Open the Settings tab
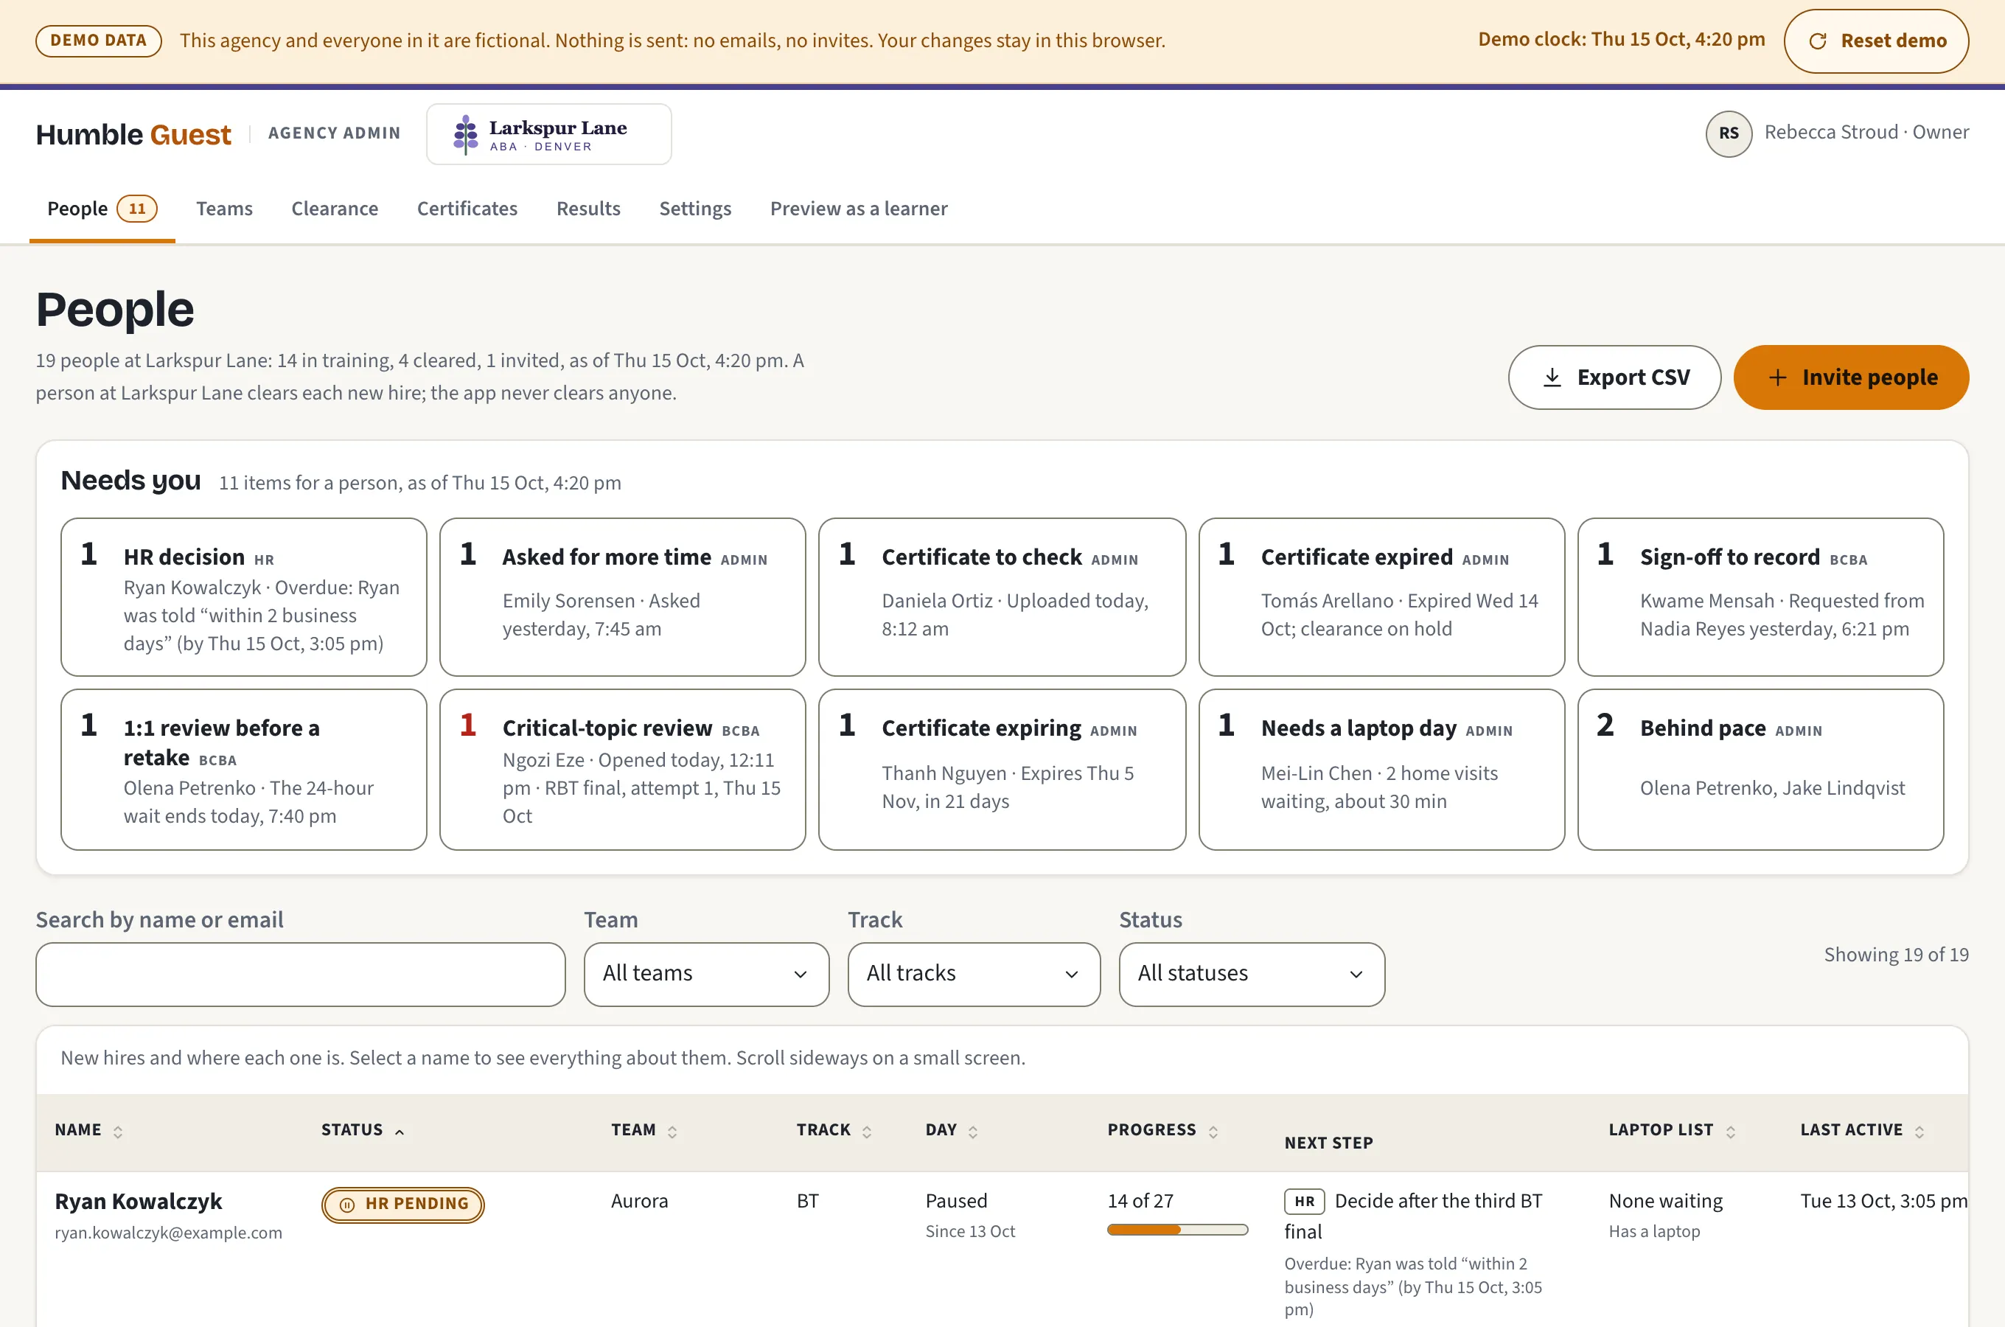The image size is (2005, 1327). pos(694,209)
